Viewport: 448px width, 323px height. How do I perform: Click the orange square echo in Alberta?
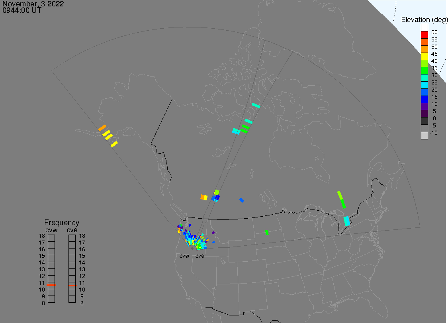[203, 197]
